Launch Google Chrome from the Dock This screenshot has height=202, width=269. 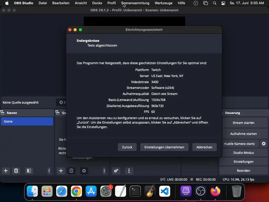pos(76,191)
